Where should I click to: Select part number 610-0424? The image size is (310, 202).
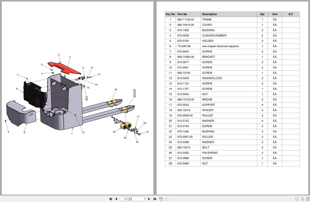[x=183, y=94]
